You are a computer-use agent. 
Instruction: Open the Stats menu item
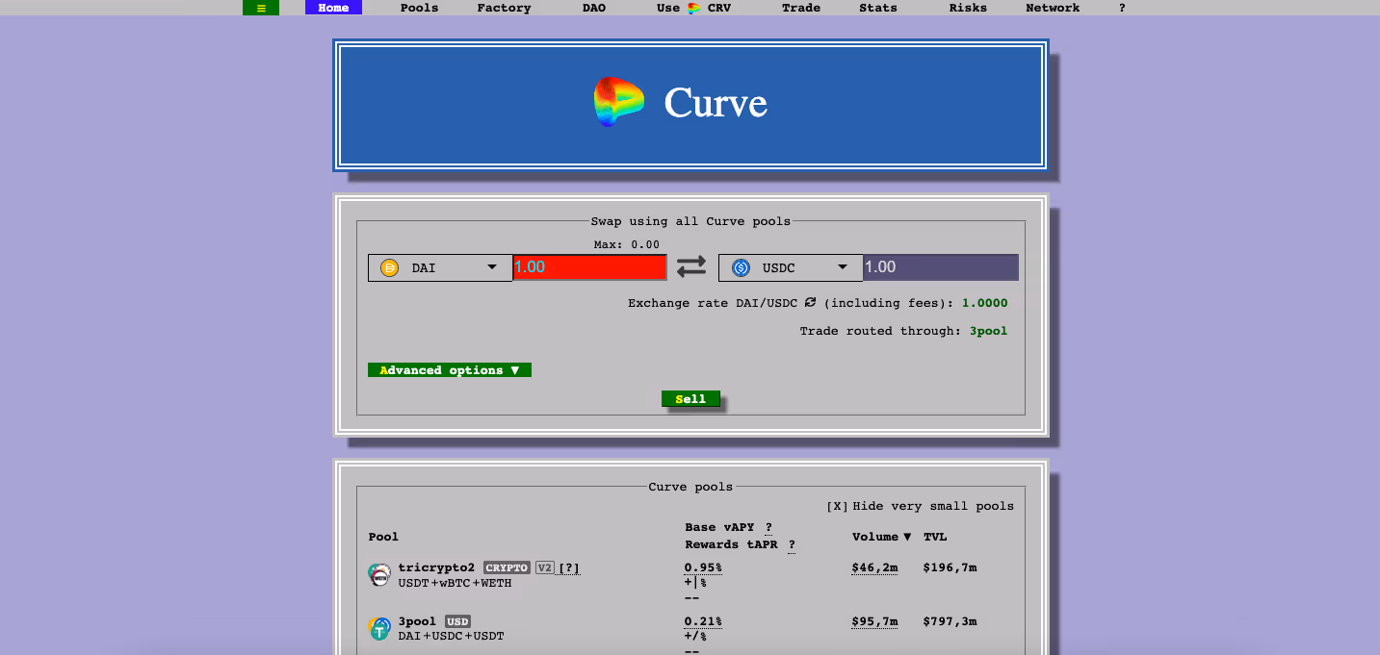pos(878,8)
